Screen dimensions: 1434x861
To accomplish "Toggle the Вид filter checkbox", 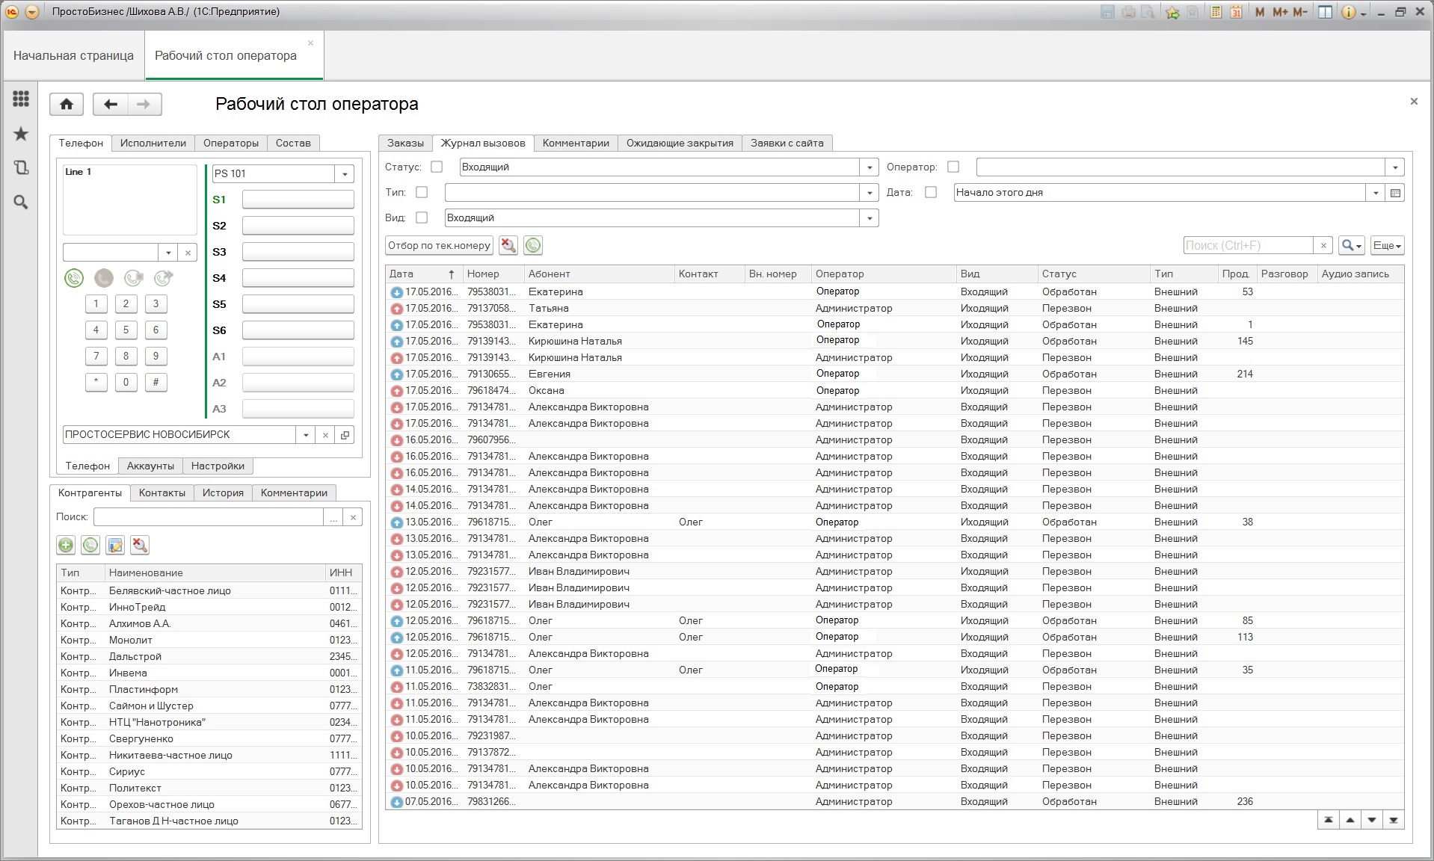I will point(422,217).
